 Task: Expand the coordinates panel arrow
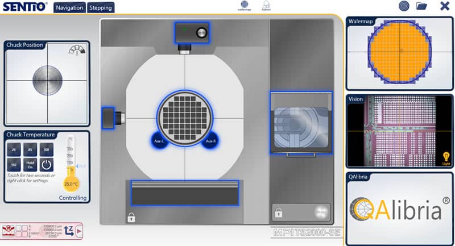coord(78,231)
